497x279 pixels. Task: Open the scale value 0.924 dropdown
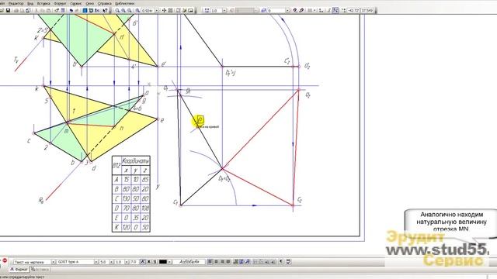(157, 10)
